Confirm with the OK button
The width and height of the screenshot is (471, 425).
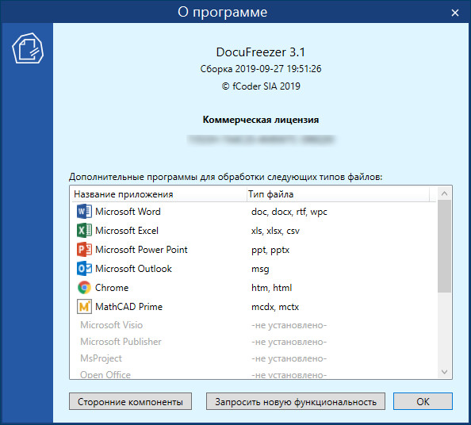tap(423, 401)
